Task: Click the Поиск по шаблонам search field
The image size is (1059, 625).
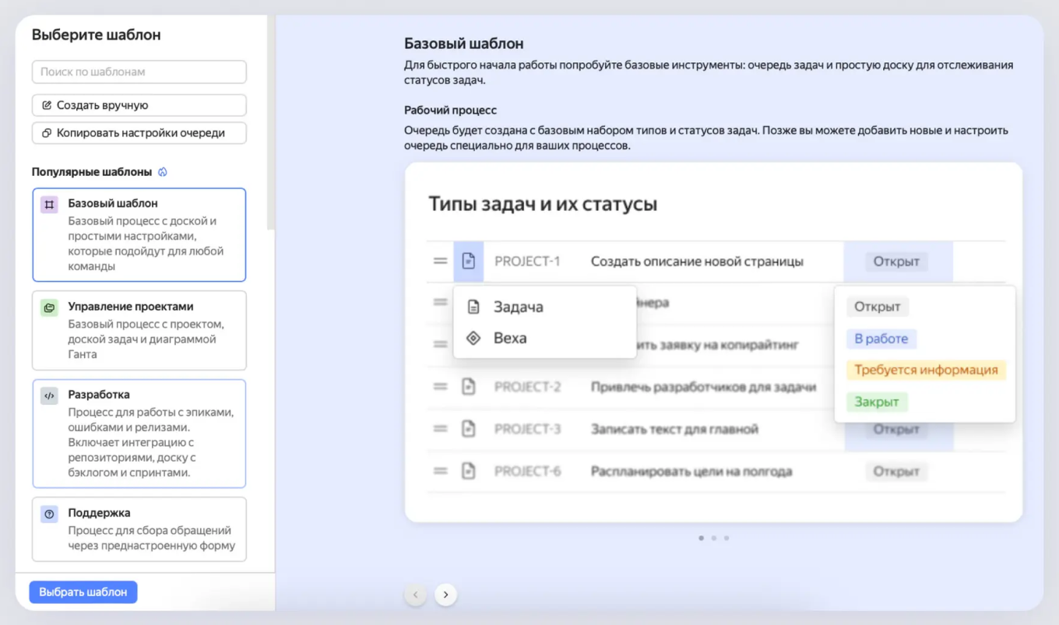Action: [x=139, y=72]
